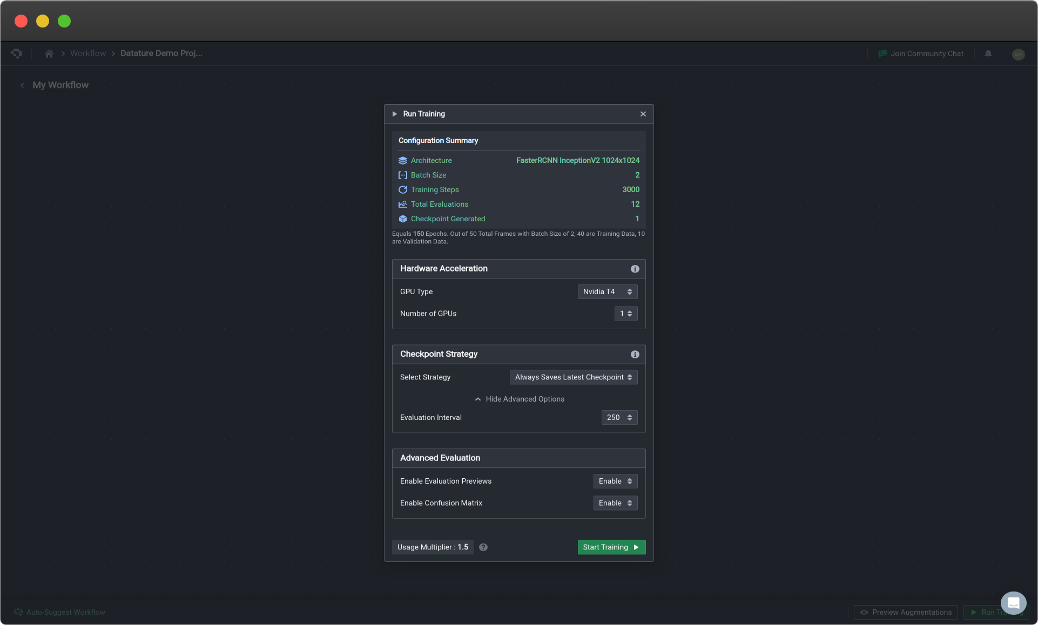1038x625 pixels.
Task: Click the Preview Augmentations menu item
Action: 905,612
